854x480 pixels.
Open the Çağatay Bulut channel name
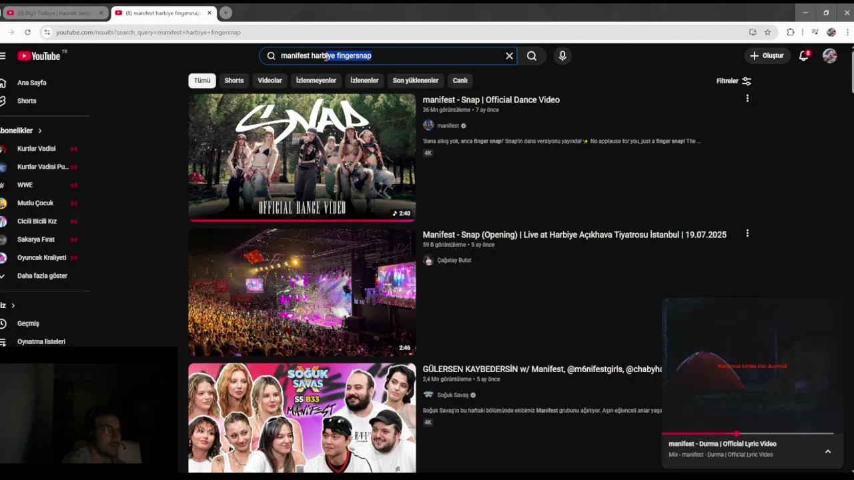tap(454, 260)
